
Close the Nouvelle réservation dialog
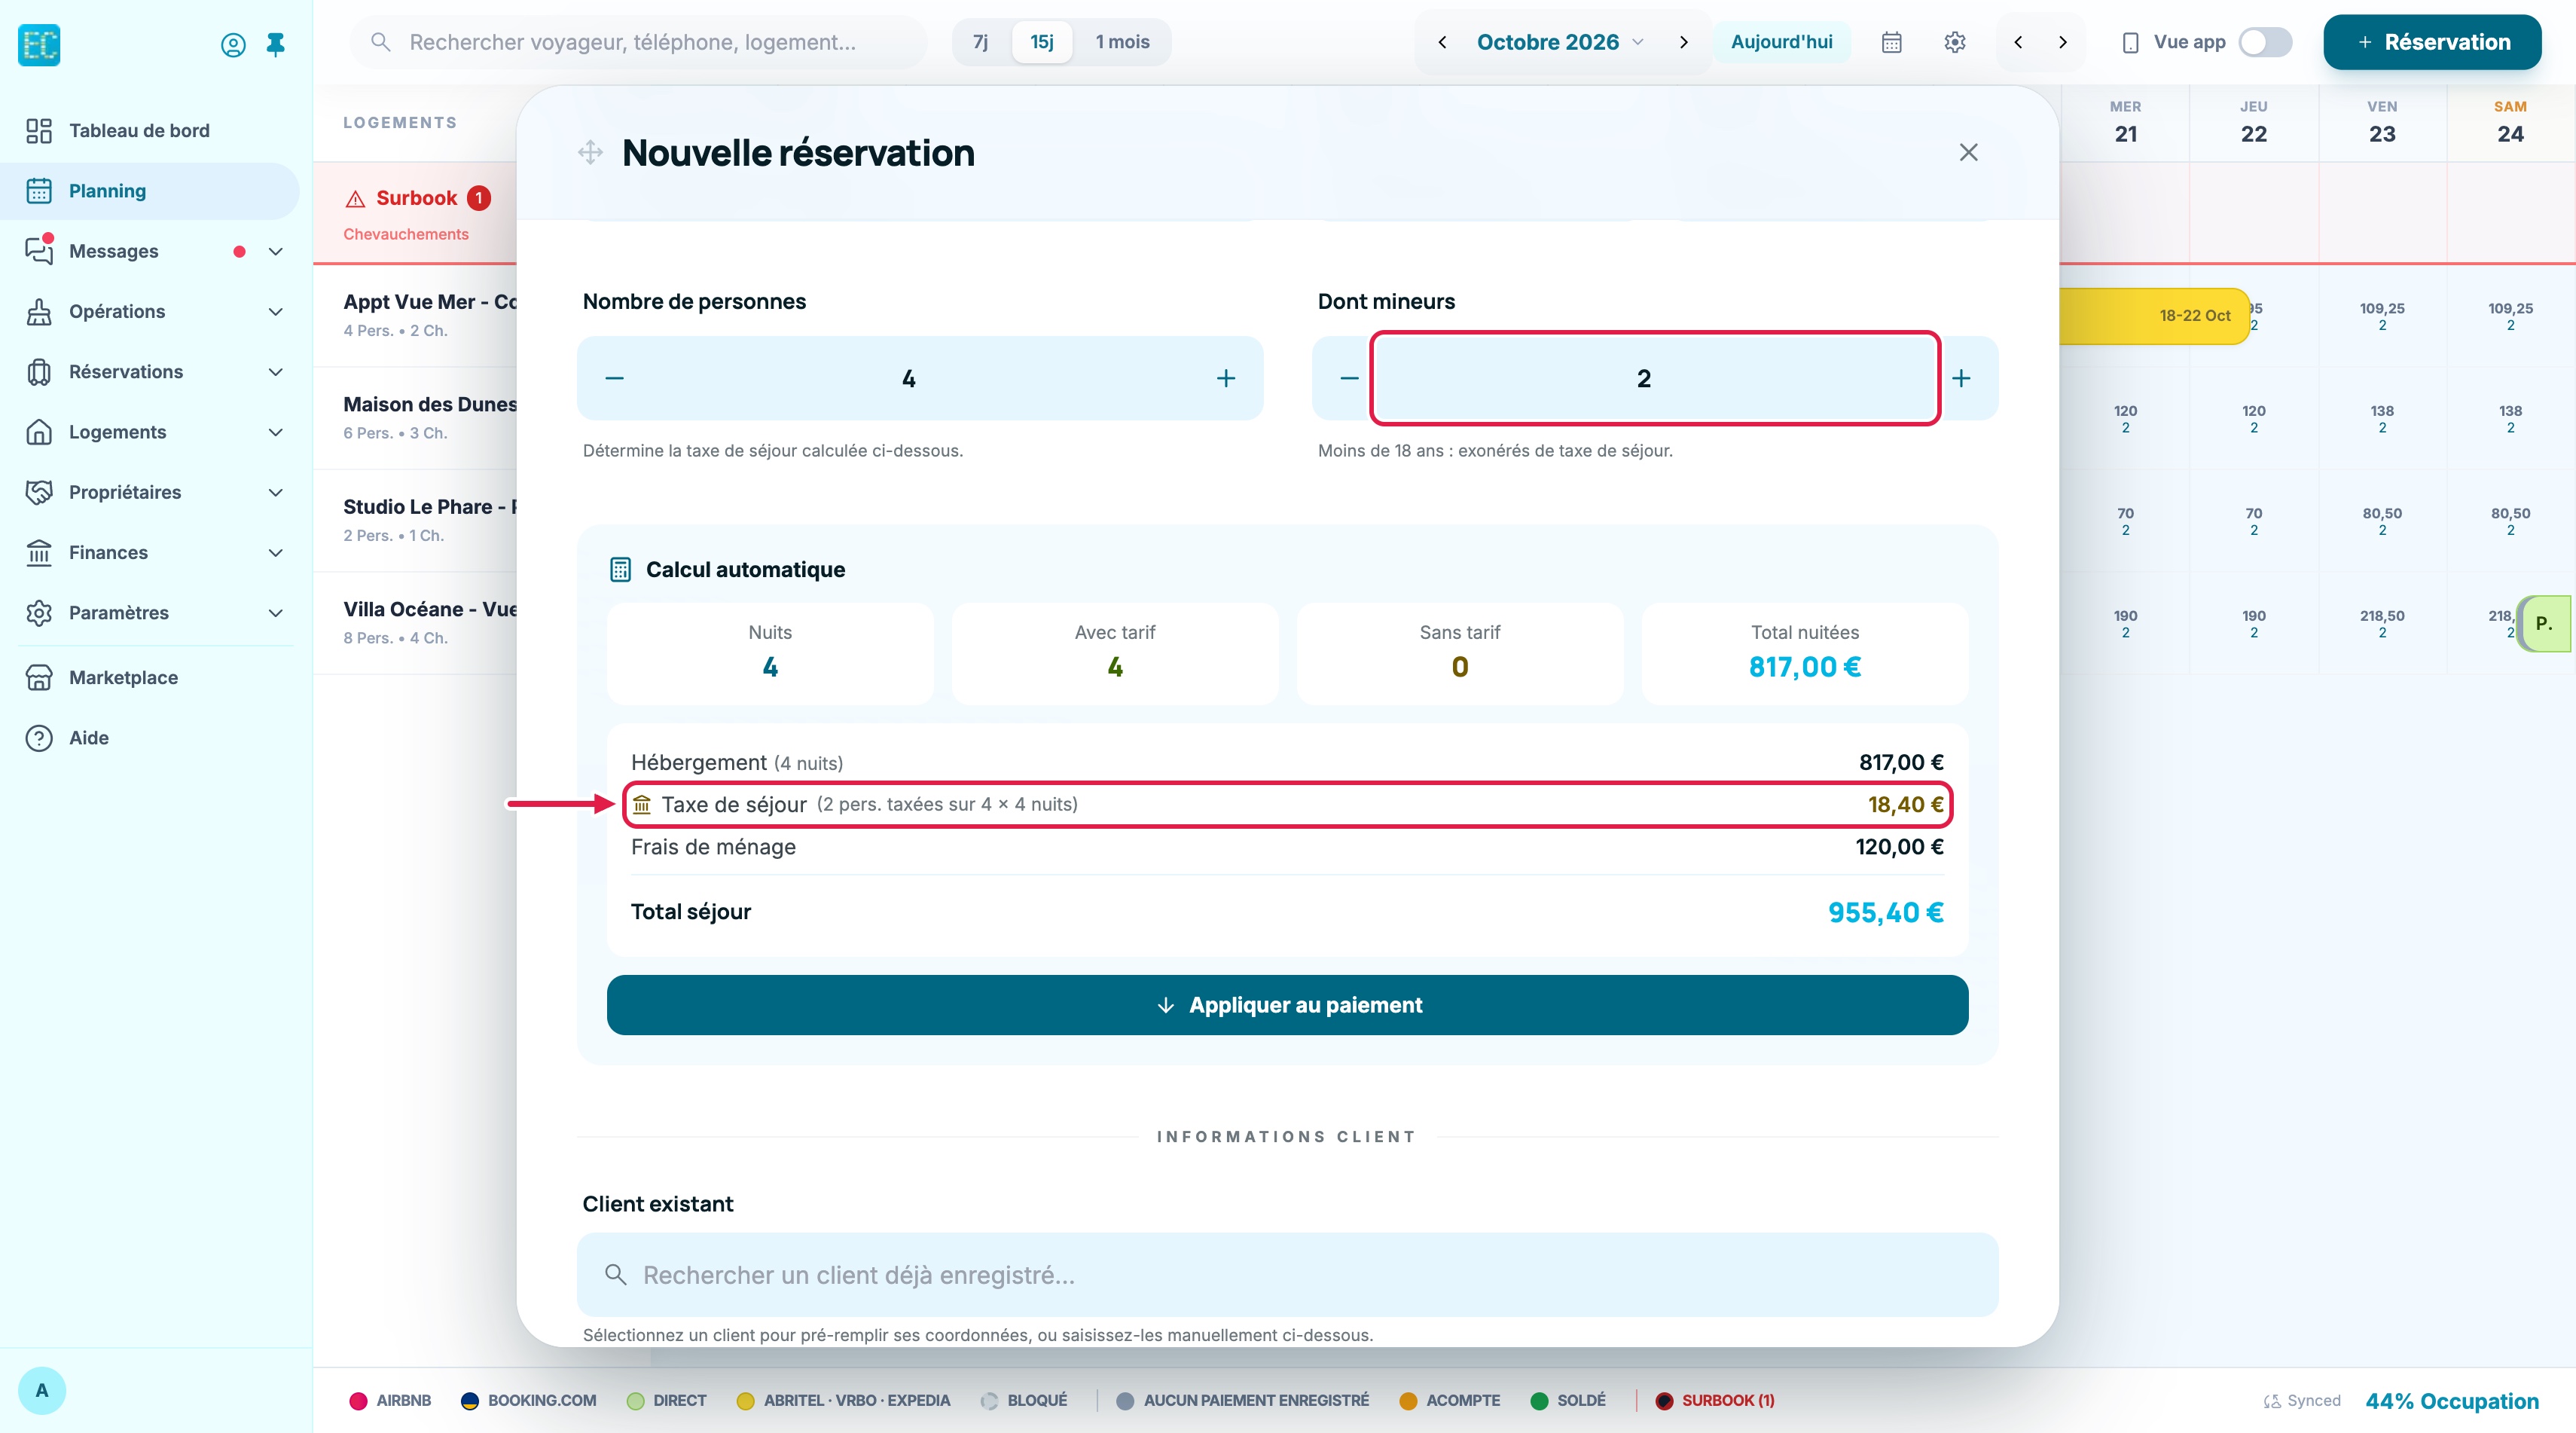coord(1968,152)
